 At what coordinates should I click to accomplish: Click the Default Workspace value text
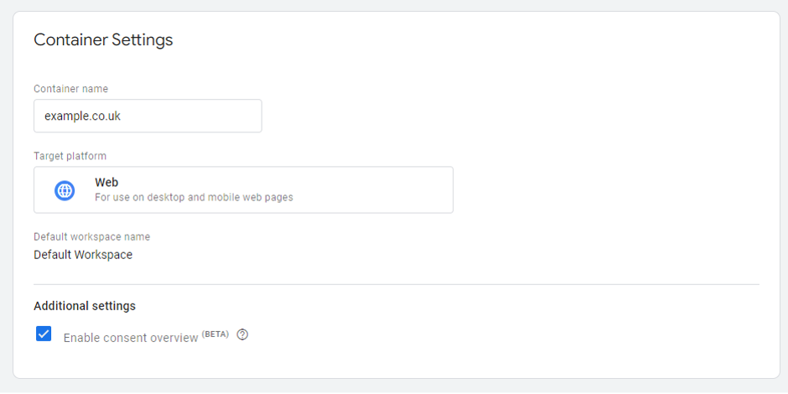[83, 255]
